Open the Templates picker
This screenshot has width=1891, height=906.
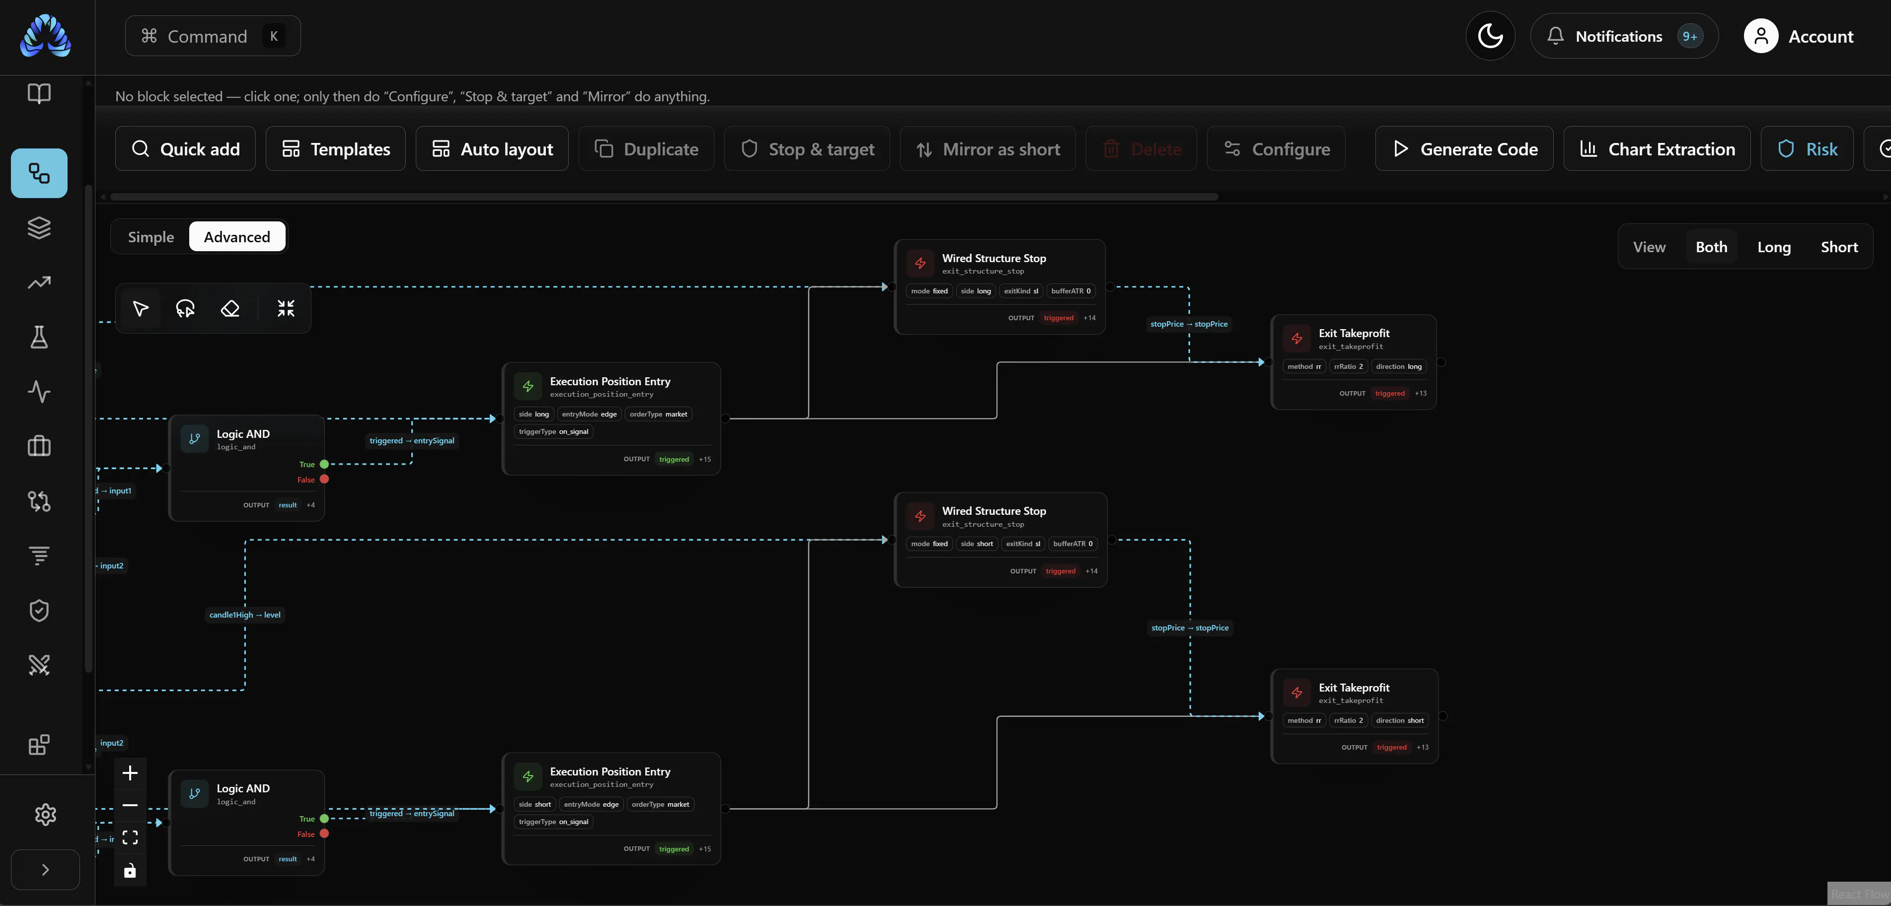pos(335,149)
